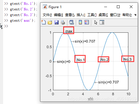Click the Link Plot toolbar icon

[x=72, y=22]
